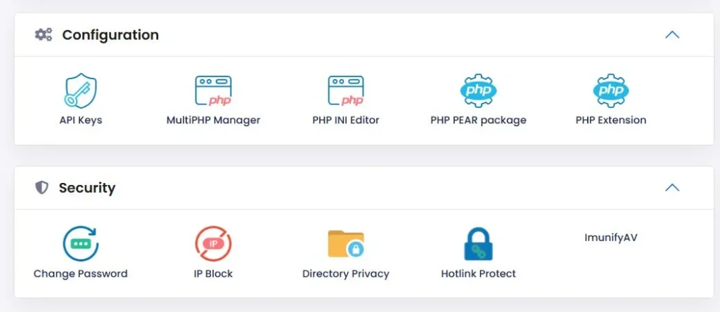Click the gears icon beside Configuration

(44, 34)
